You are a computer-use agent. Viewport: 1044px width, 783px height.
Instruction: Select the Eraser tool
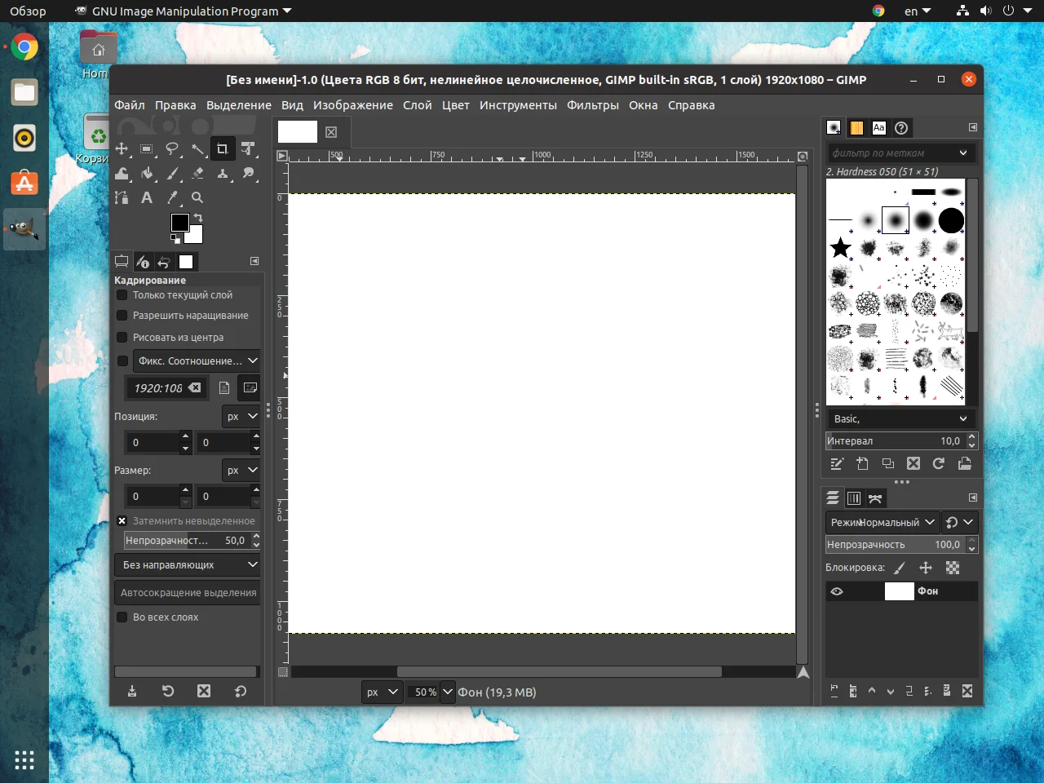tap(197, 173)
